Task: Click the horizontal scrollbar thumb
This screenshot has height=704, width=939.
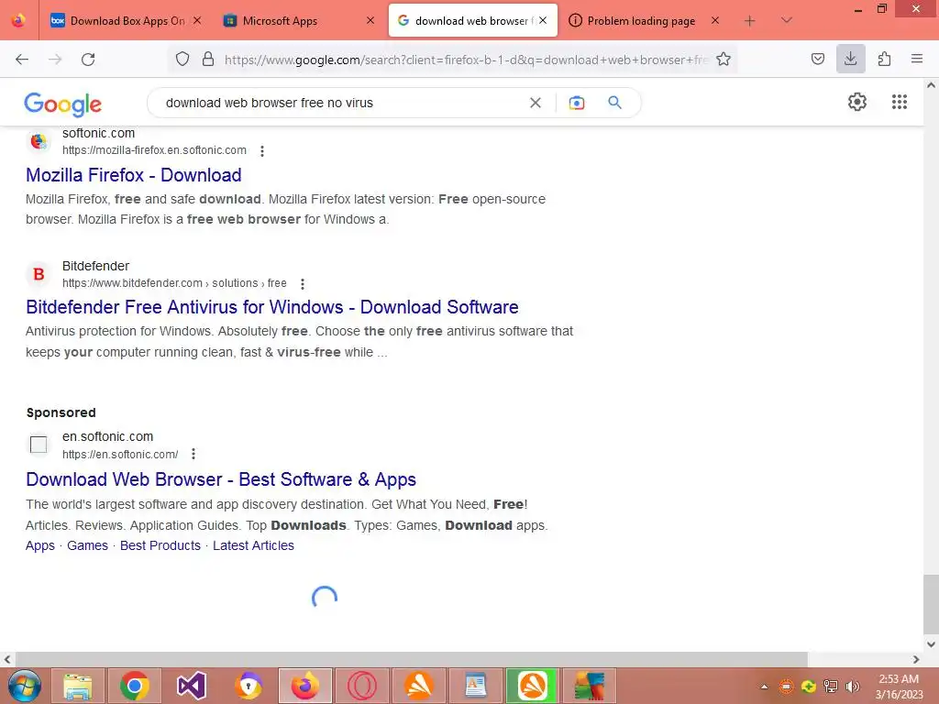Action: (411, 659)
